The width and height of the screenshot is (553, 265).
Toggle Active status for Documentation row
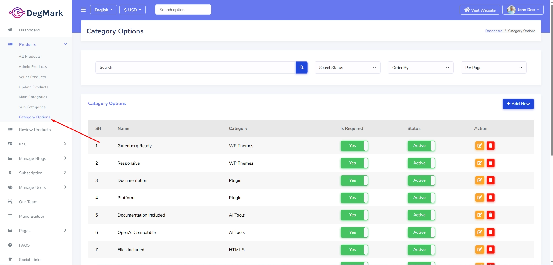(421, 180)
